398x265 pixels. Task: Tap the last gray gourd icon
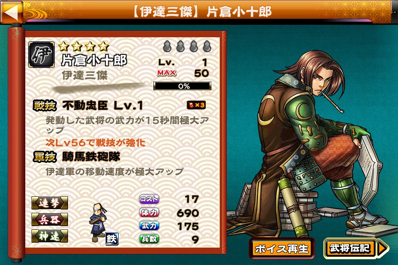[x=207, y=46]
